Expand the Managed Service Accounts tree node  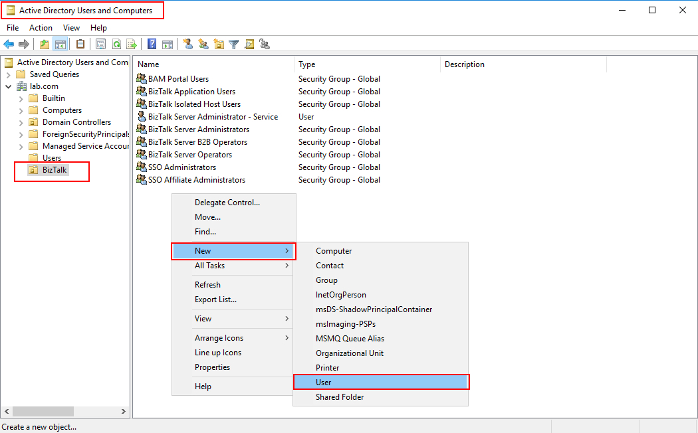[21, 146]
